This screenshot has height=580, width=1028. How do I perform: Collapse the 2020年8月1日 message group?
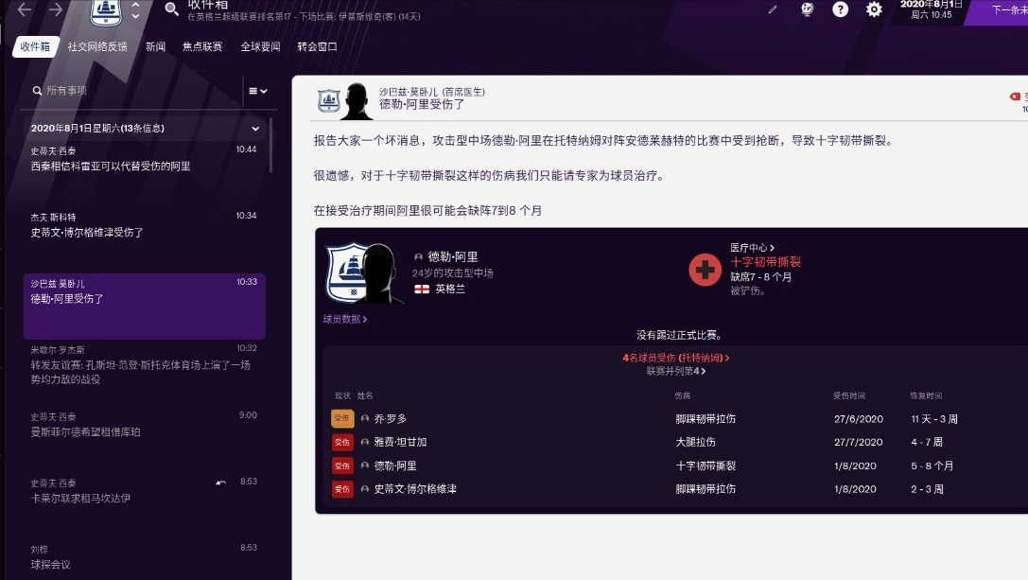255,129
